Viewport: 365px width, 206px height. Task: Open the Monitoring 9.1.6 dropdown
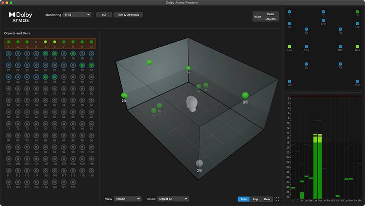pyautogui.click(x=77, y=15)
